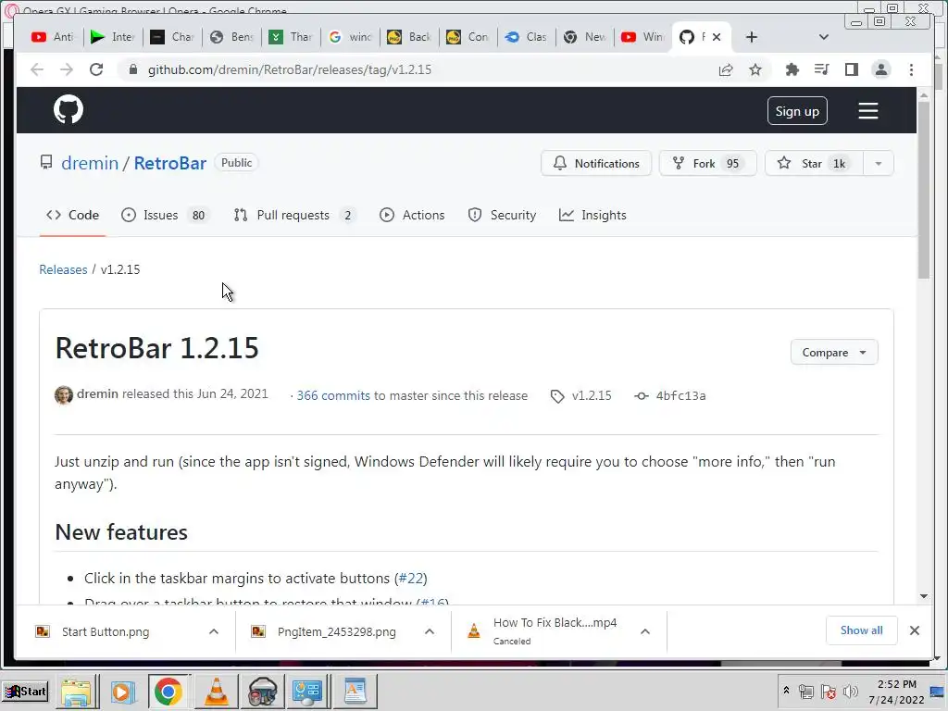Open the Security tab
This screenshot has width=948, height=711.
pos(502,215)
